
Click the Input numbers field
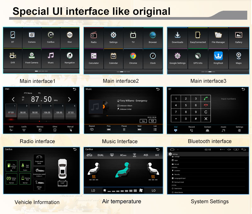pyautogui.click(x=228, y=99)
